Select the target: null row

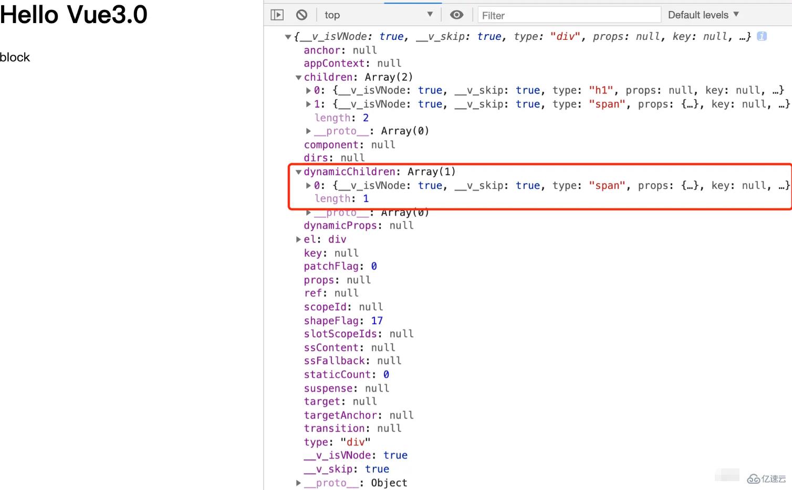[340, 402]
